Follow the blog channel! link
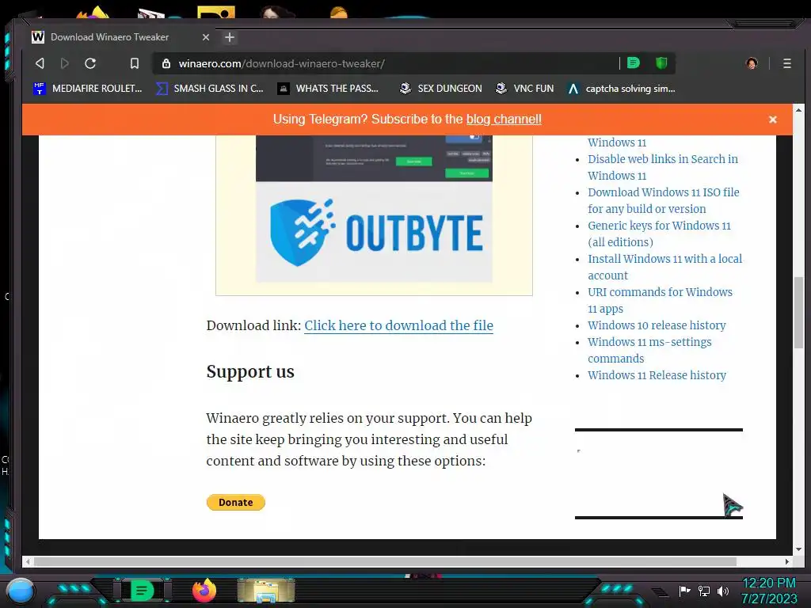 (x=504, y=119)
